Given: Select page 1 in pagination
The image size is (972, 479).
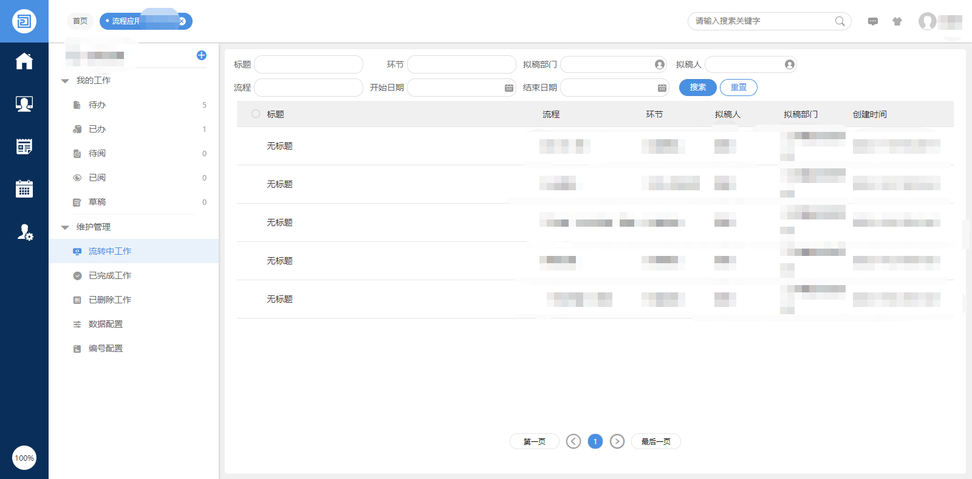Looking at the screenshot, I should click(595, 441).
